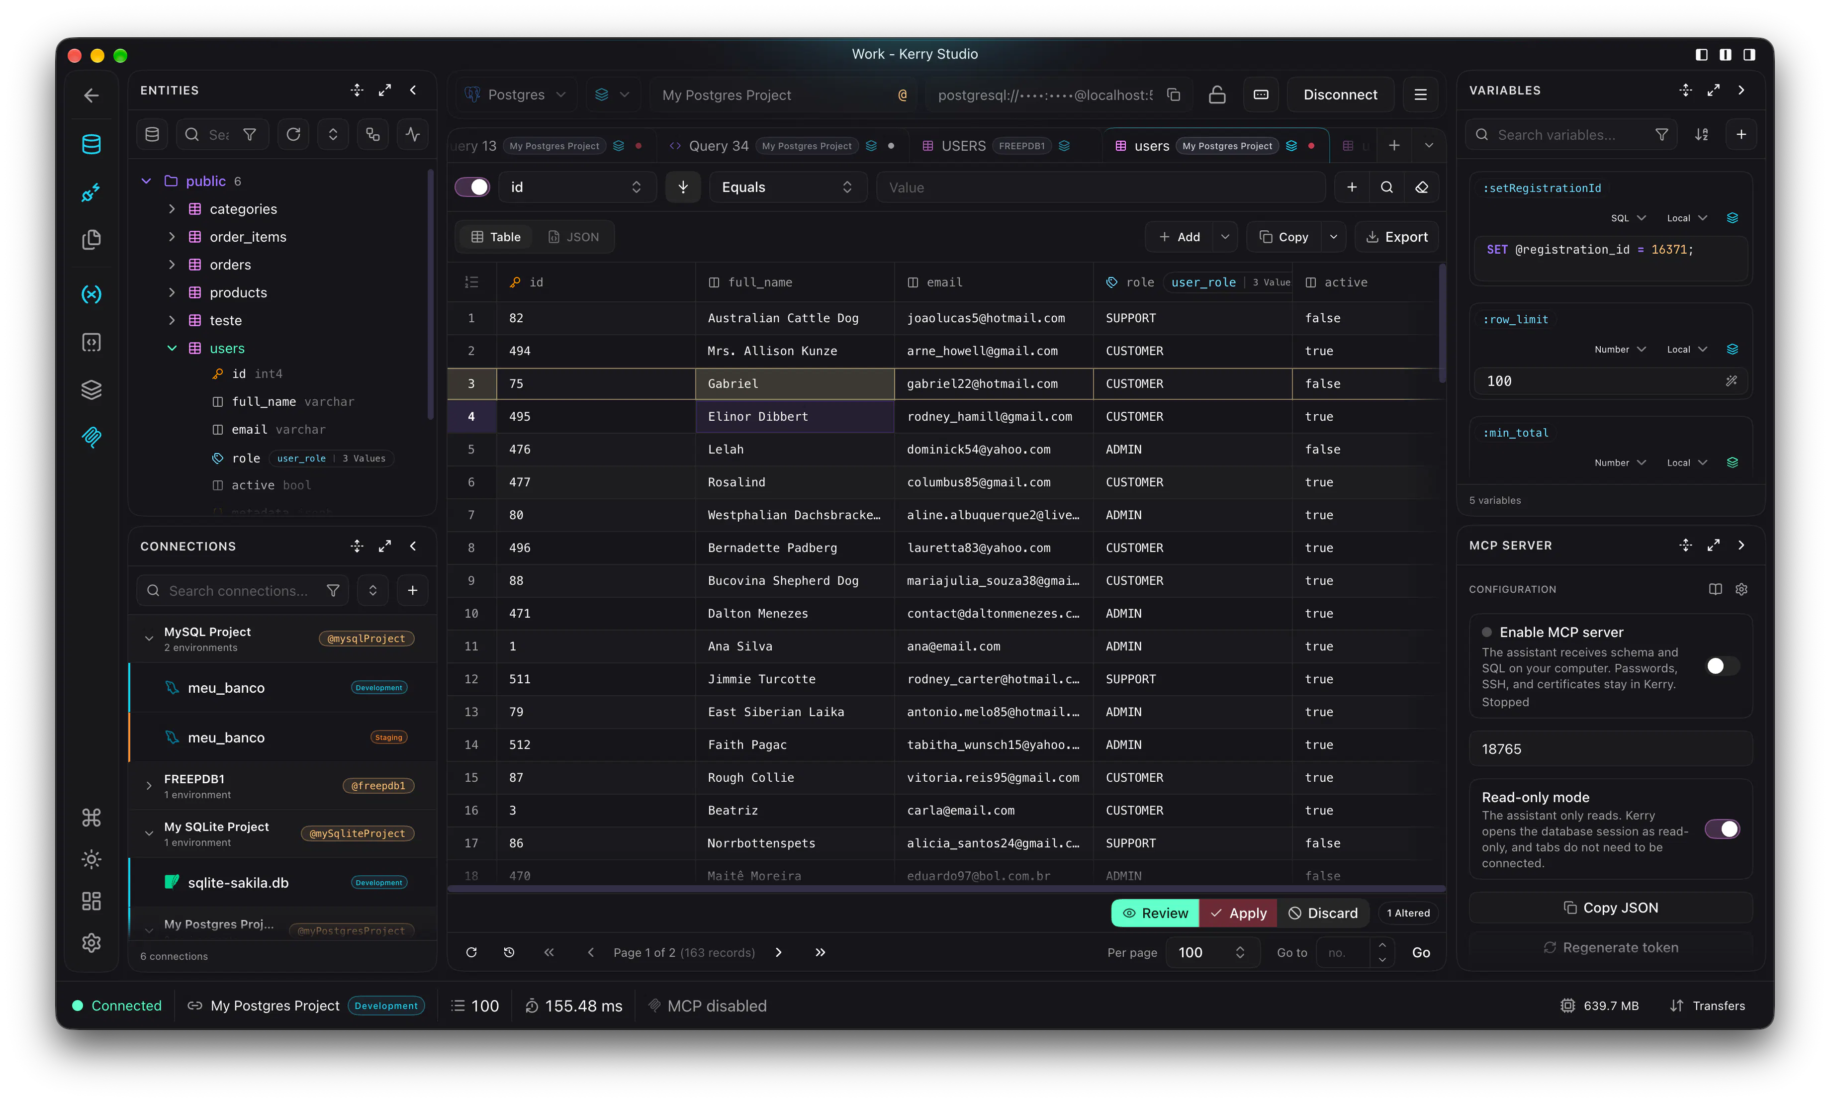Change the Per page 100 dropdown
1830x1103 pixels.
click(1212, 952)
